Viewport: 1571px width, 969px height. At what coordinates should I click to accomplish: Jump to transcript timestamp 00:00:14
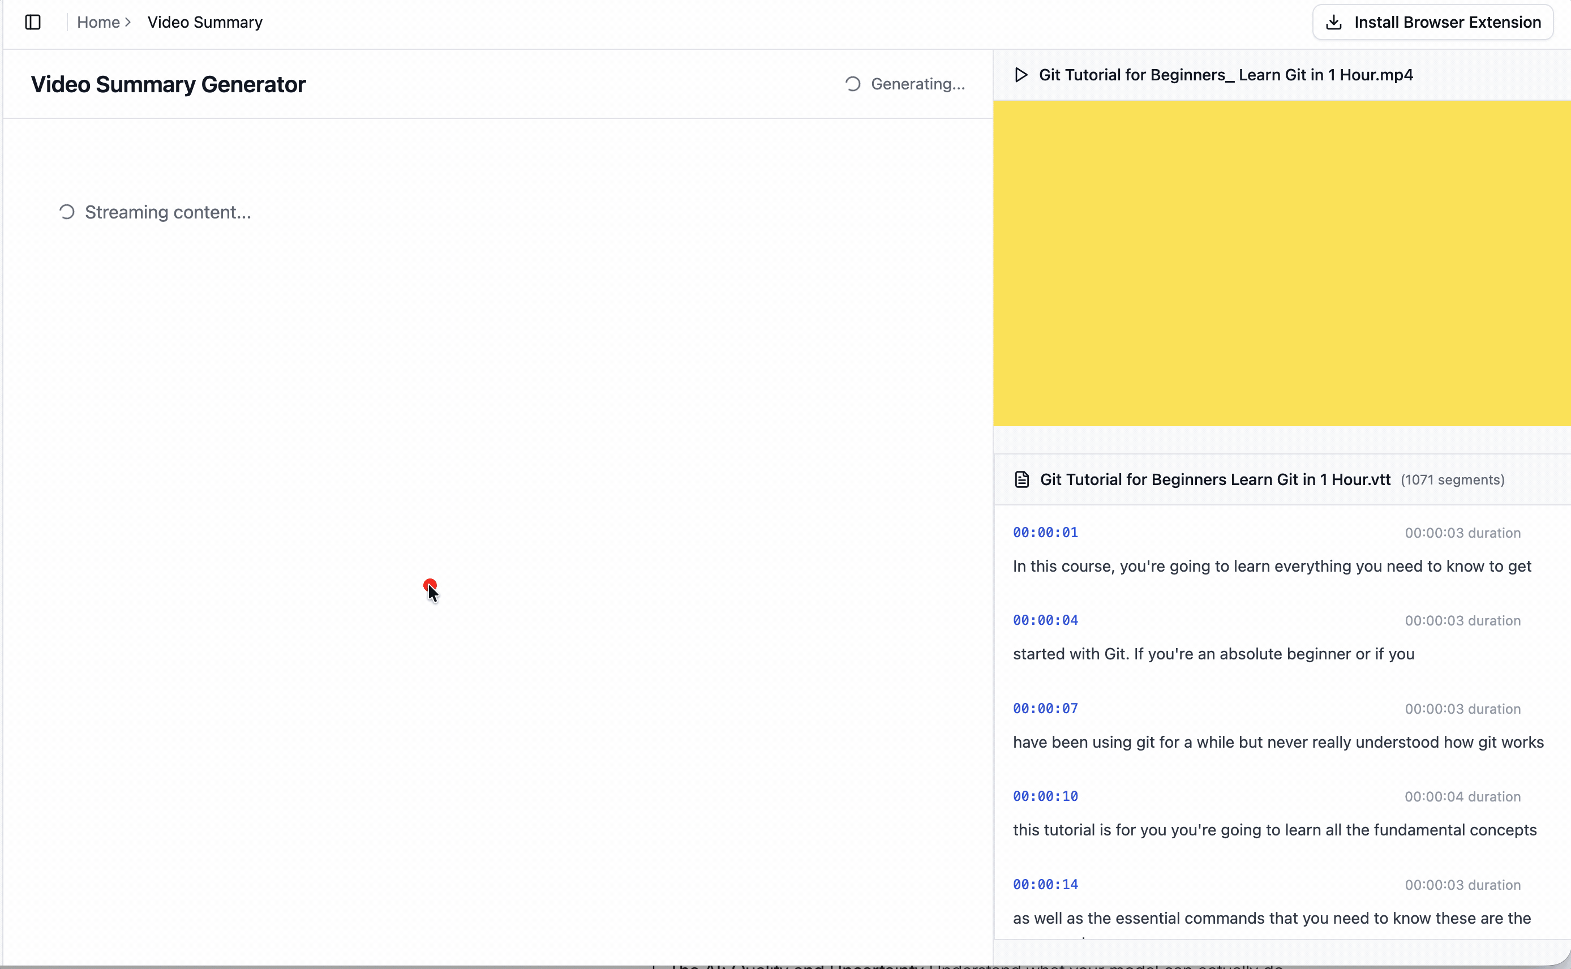pos(1045,884)
